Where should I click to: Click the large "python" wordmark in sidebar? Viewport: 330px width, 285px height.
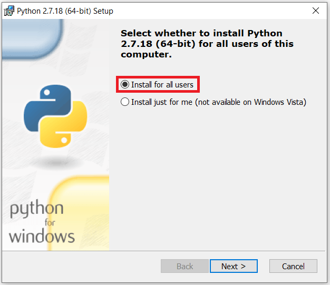(x=37, y=210)
